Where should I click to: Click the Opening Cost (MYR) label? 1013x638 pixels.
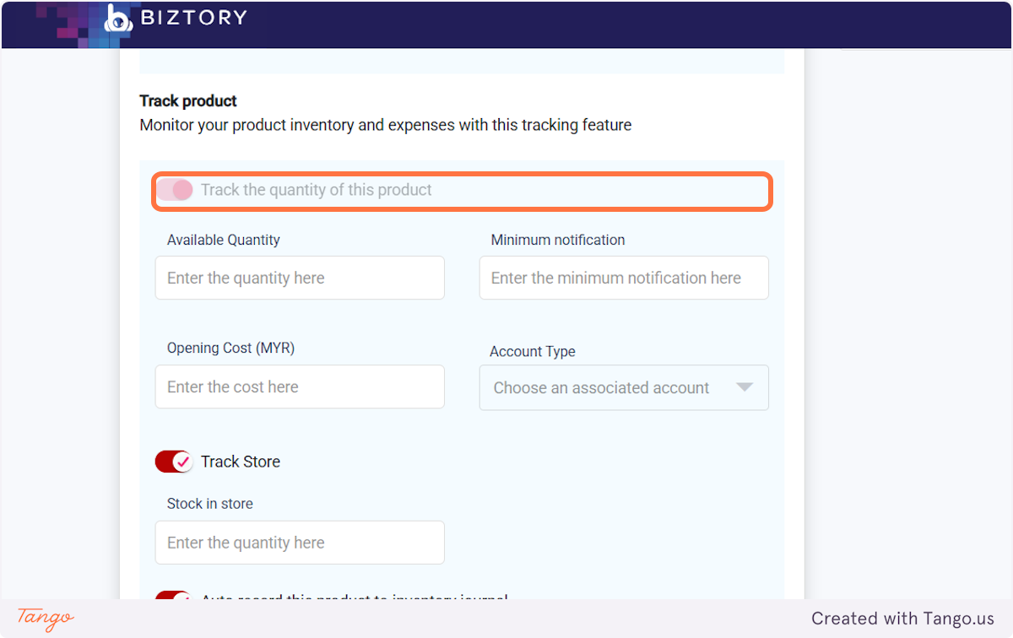(230, 348)
